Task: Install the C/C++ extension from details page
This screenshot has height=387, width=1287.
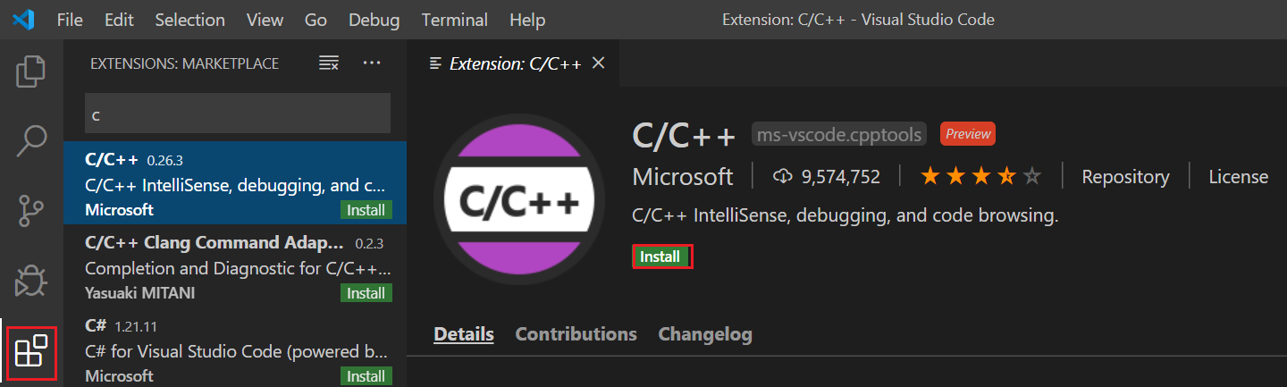Action: [x=661, y=257]
